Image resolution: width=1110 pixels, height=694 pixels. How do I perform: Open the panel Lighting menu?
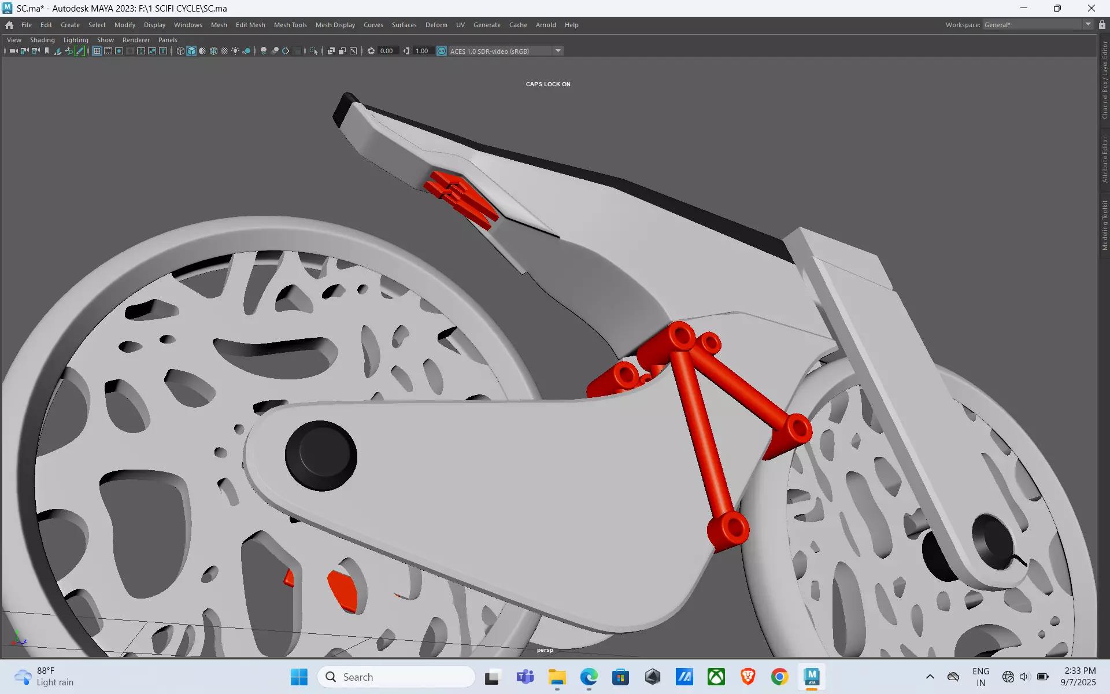pyautogui.click(x=76, y=40)
